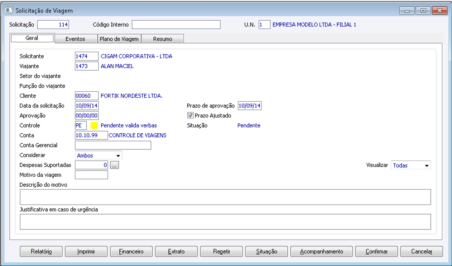Open the Resumo tab
The height and width of the screenshot is (266, 452).
163,39
